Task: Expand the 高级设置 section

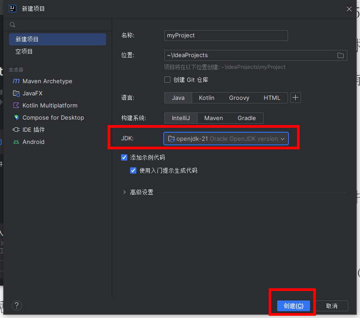Action: tap(125, 192)
